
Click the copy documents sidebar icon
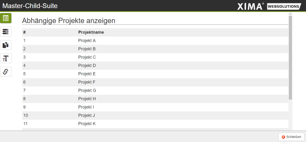(x=6, y=45)
